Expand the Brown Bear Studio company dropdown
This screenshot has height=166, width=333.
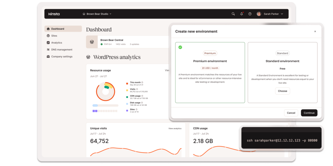pos(97,14)
